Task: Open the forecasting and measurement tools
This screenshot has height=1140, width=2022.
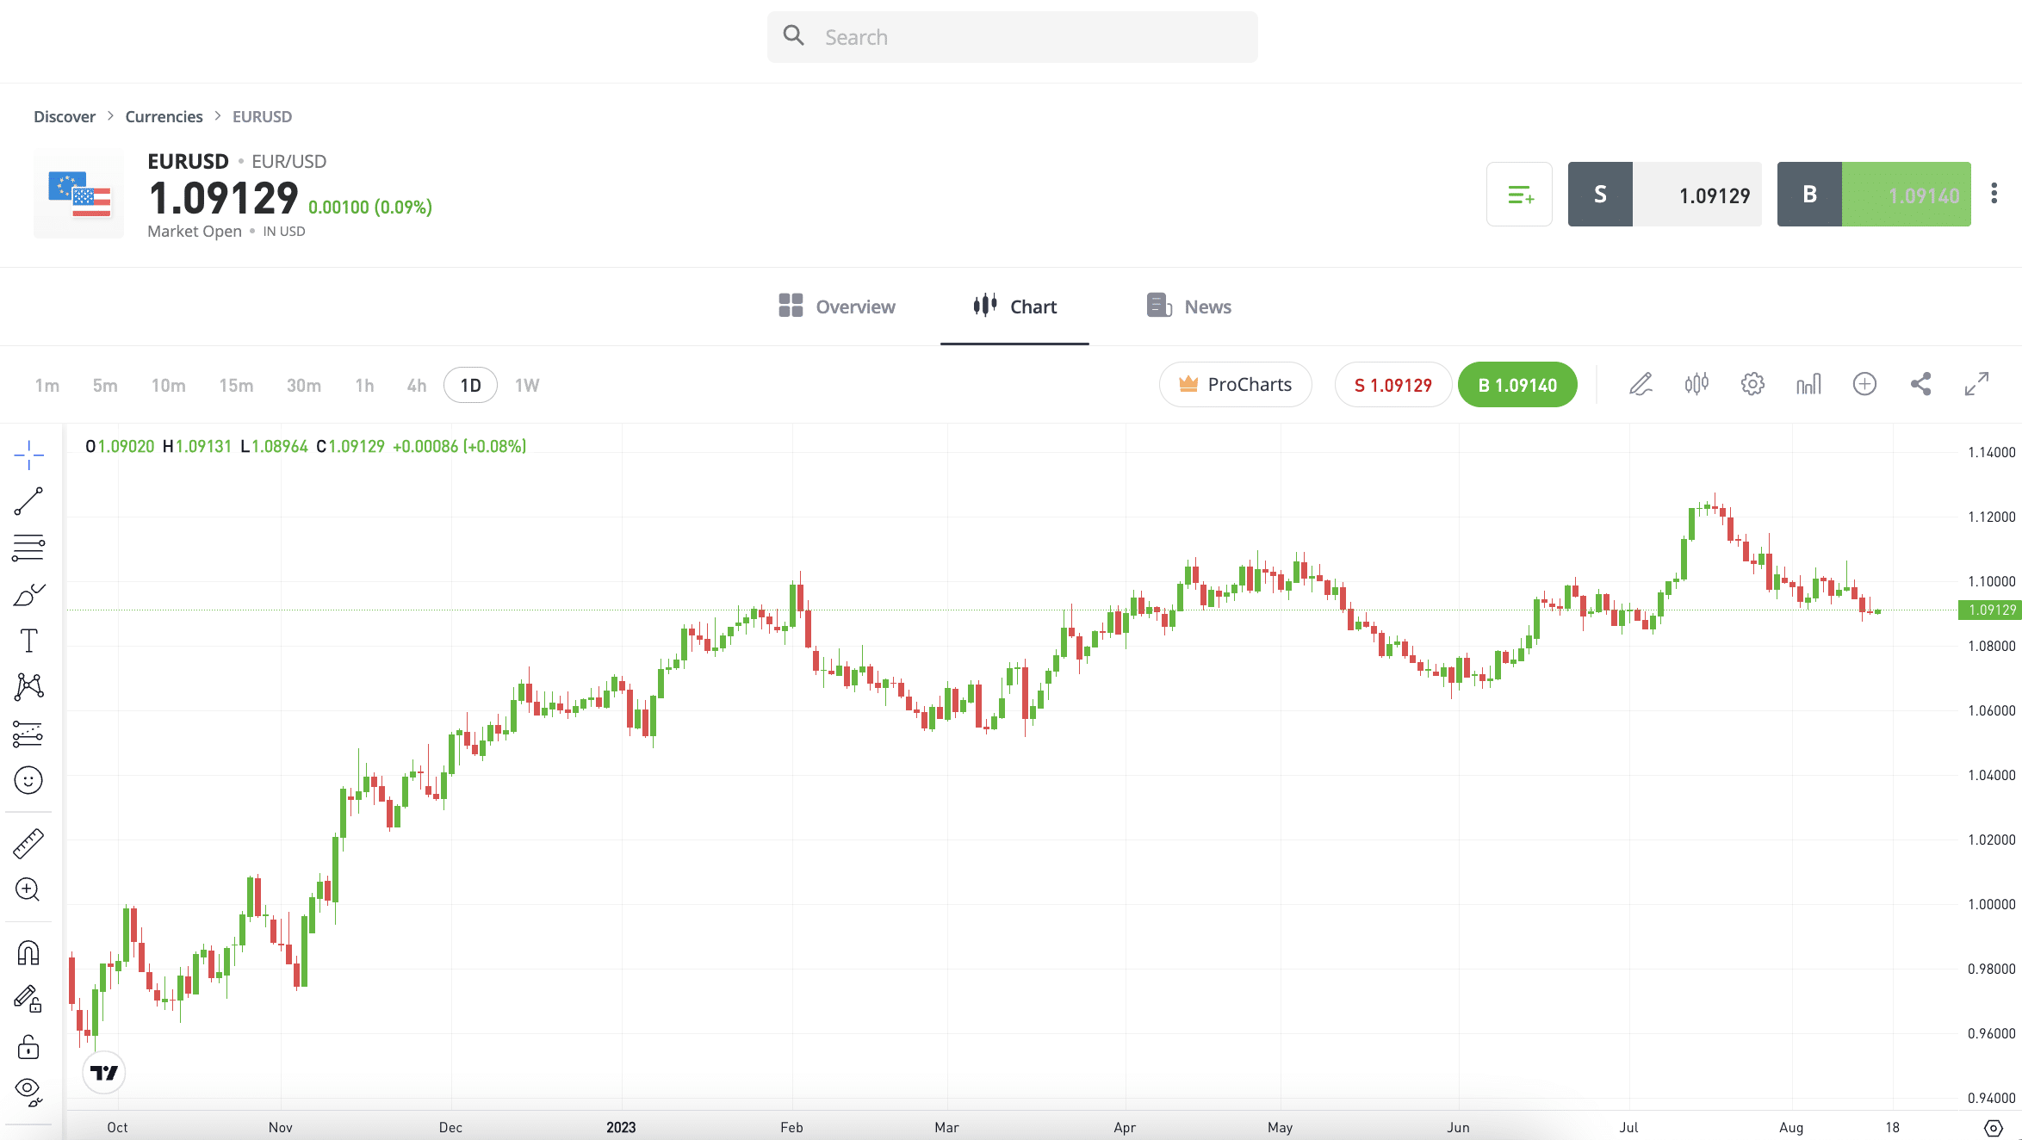Action: (x=28, y=734)
